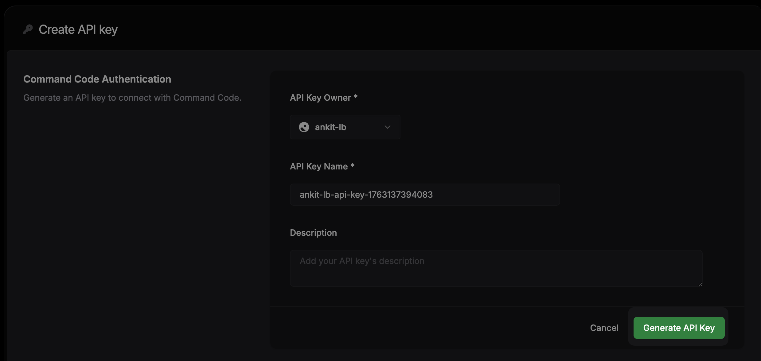Cancel the API key creation
This screenshot has width=761, height=361.
click(604, 328)
